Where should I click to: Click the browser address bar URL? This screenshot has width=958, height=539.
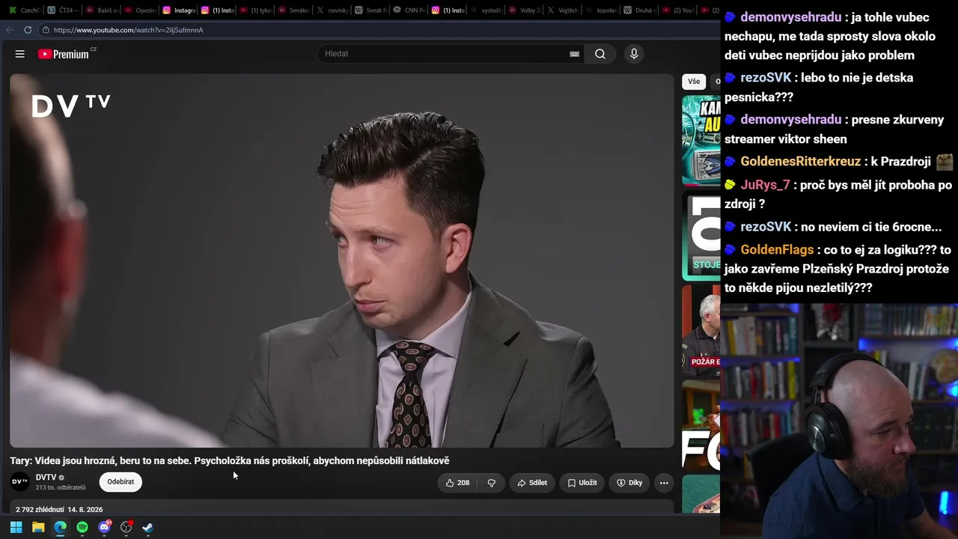(x=128, y=30)
